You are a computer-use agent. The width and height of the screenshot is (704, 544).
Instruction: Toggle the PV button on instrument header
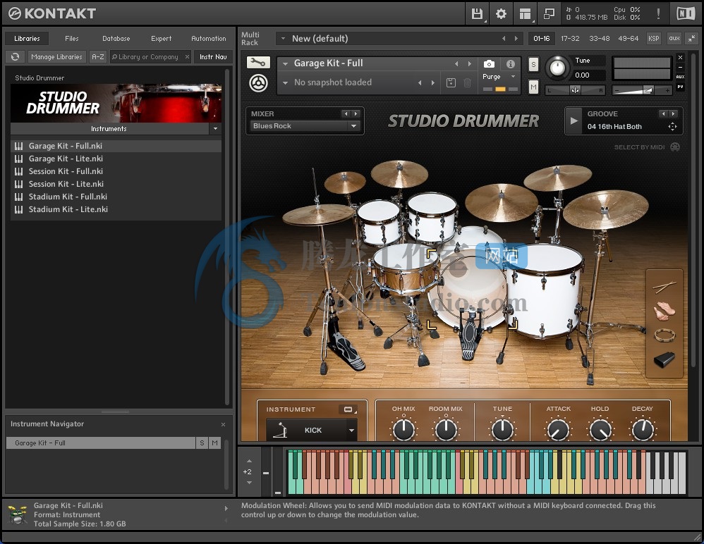click(680, 87)
